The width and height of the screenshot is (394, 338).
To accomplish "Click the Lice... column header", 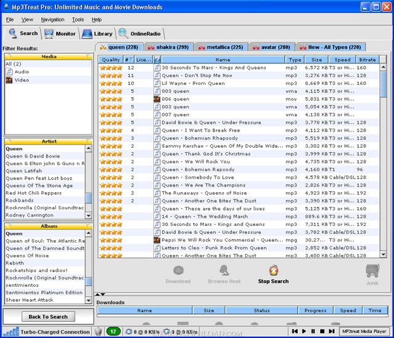I will point(143,60).
